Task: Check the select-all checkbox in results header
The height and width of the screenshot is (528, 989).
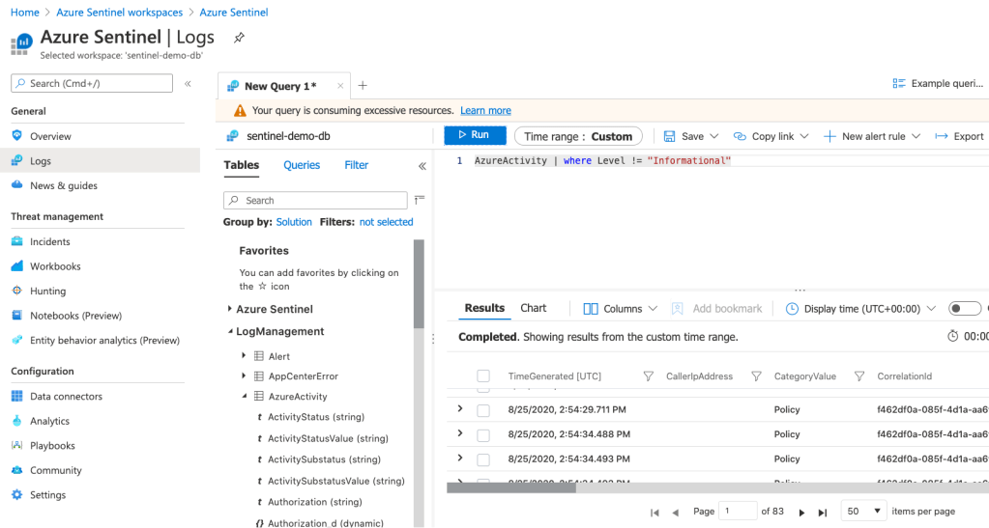Action: click(483, 376)
